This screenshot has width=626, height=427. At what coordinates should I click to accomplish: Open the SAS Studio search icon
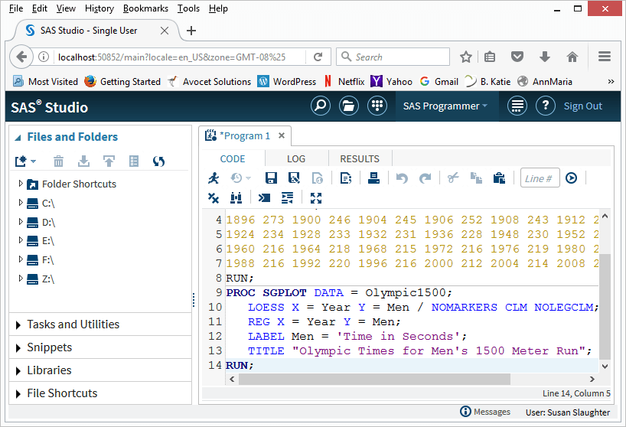321,106
